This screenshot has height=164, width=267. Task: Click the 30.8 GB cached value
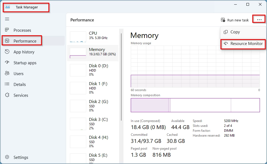tap(176, 141)
